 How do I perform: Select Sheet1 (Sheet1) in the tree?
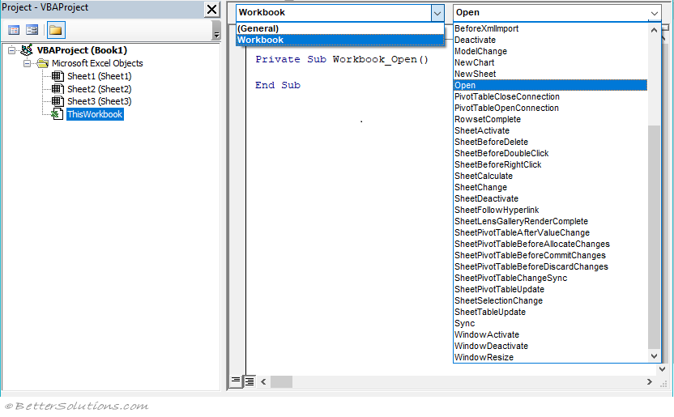(100, 76)
